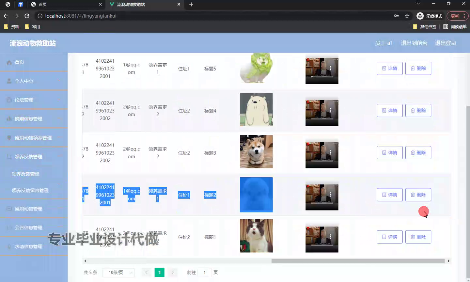
Task: Click the address bar URL
Action: click(81, 16)
